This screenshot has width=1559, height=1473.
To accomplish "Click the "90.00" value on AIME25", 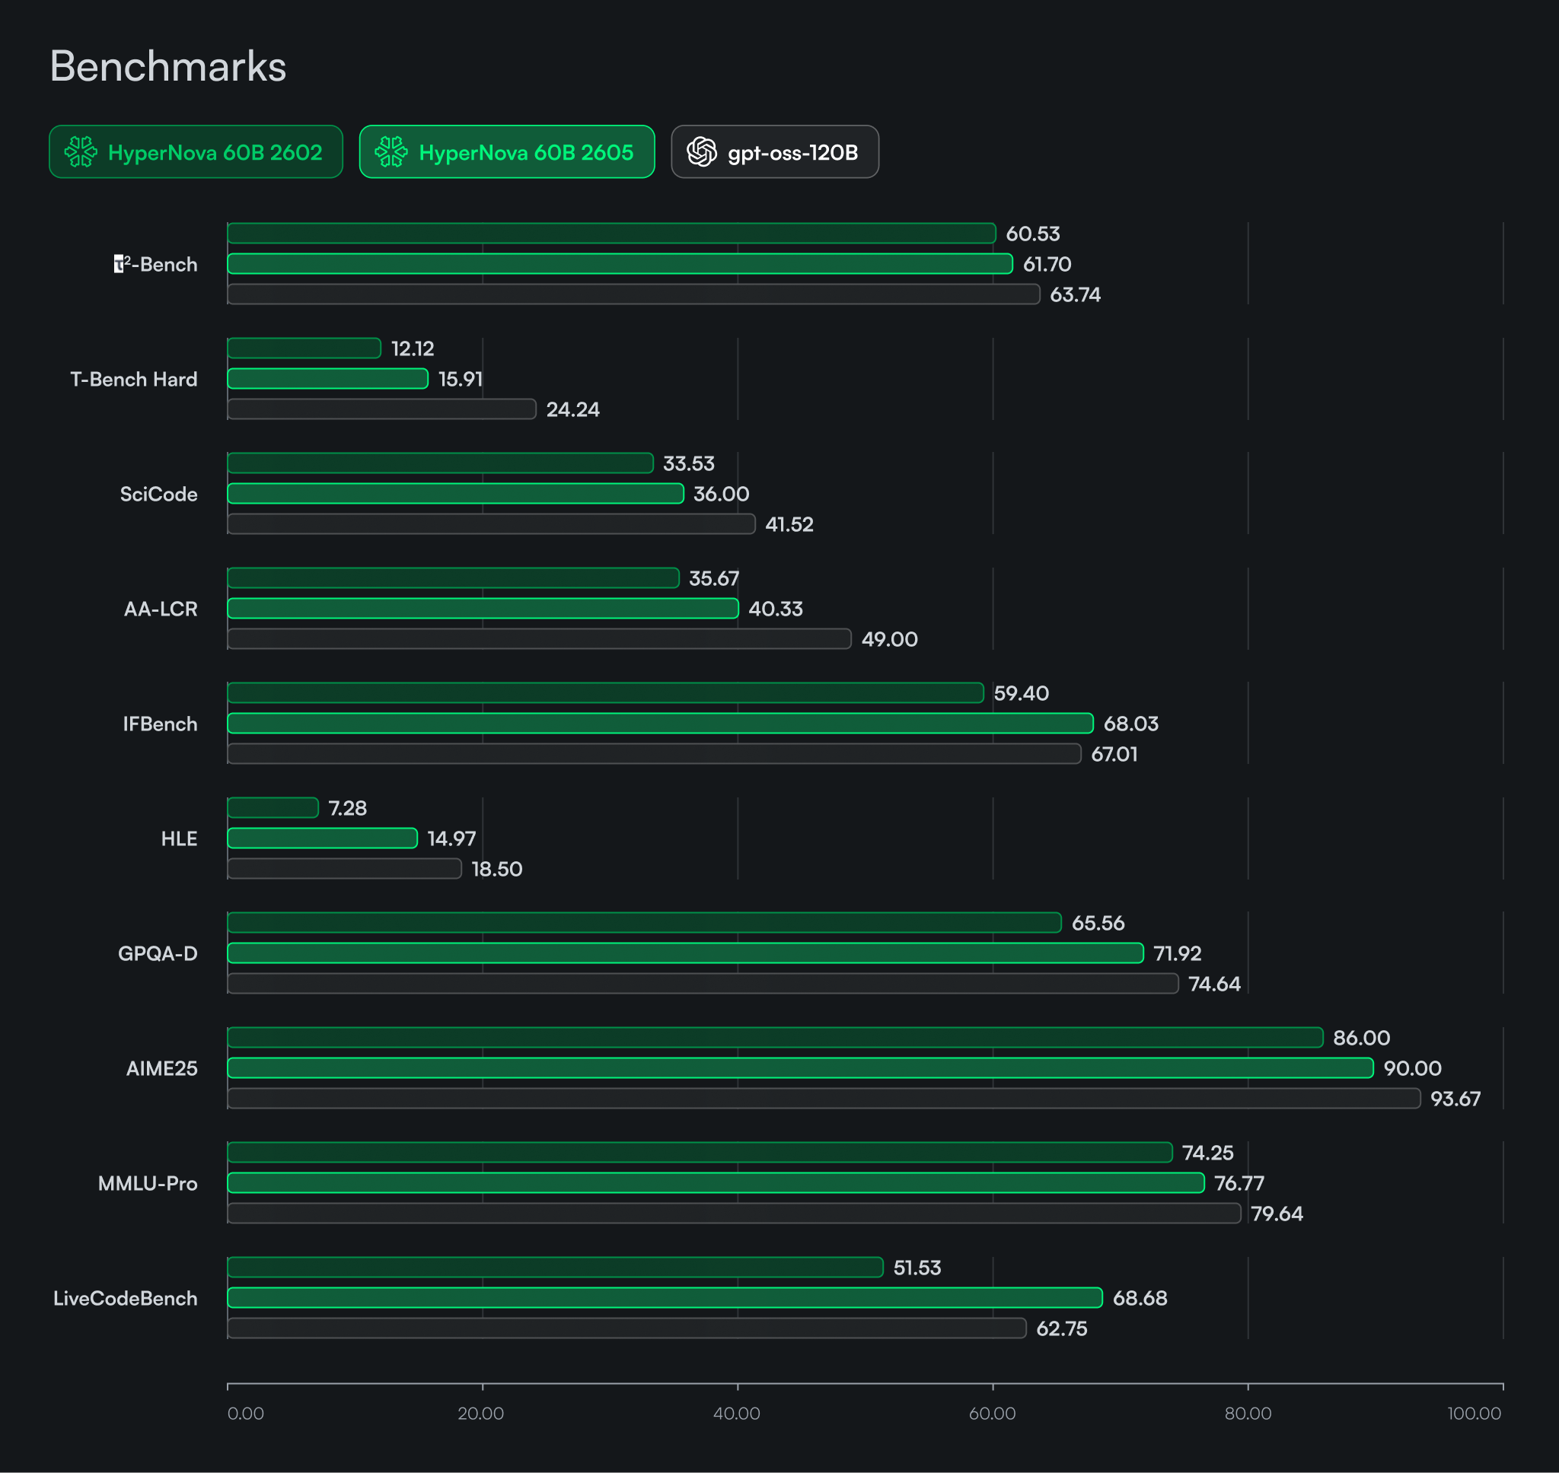I will point(1412,1069).
